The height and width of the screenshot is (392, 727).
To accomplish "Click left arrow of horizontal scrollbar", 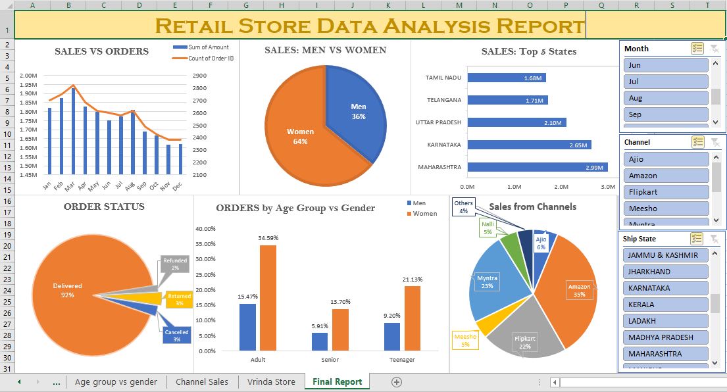I will click(x=555, y=381).
